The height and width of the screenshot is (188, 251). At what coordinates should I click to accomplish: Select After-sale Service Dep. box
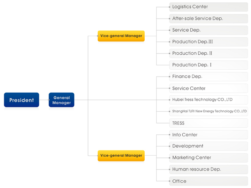pyautogui.click(x=208, y=18)
